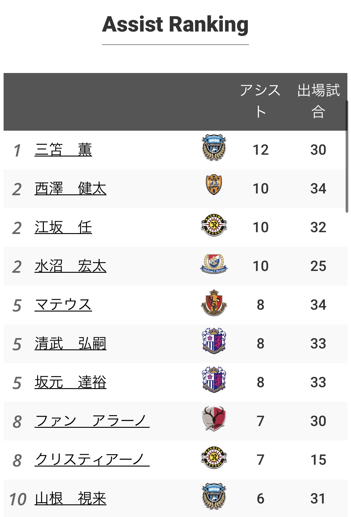Screen dimensions: 351x517
Task: Click Kawasaki Frontale crest beside 三笘 薫
Action: tap(214, 147)
